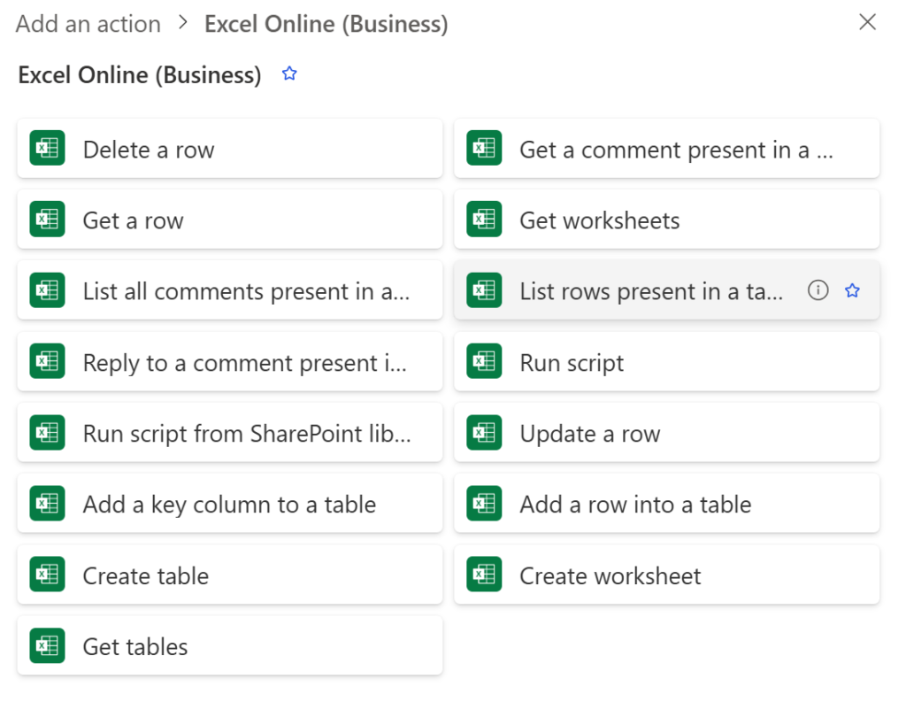The height and width of the screenshot is (702, 906).
Task: Select Add a key column to a table
Action: click(x=230, y=504)
